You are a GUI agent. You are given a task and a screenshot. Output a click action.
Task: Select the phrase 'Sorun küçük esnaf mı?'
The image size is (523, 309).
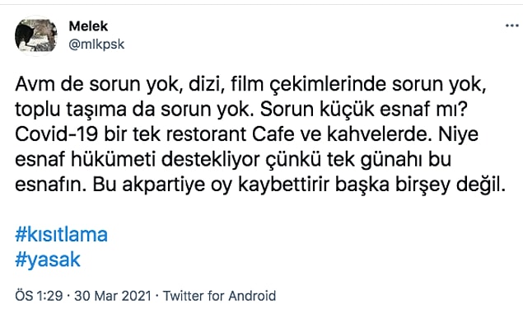364,110
